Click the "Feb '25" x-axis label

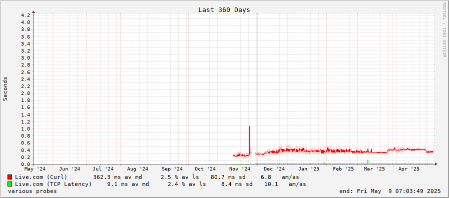pos(343,169)
